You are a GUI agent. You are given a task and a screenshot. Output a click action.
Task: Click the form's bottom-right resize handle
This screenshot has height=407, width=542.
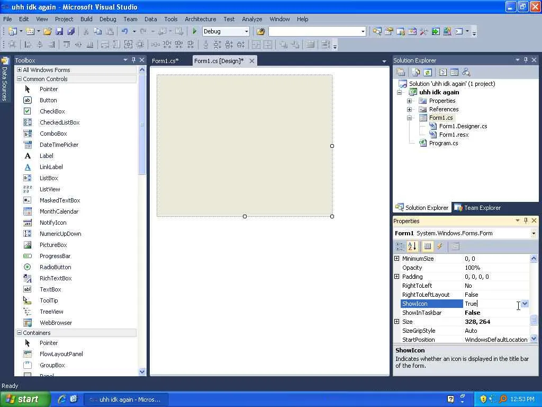pos(332,216)
